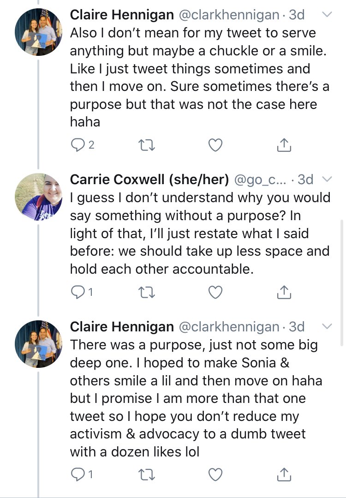This screenshot has height=498, width=346.
Task: Share Claire's last tweet
Action: point(284,474)
